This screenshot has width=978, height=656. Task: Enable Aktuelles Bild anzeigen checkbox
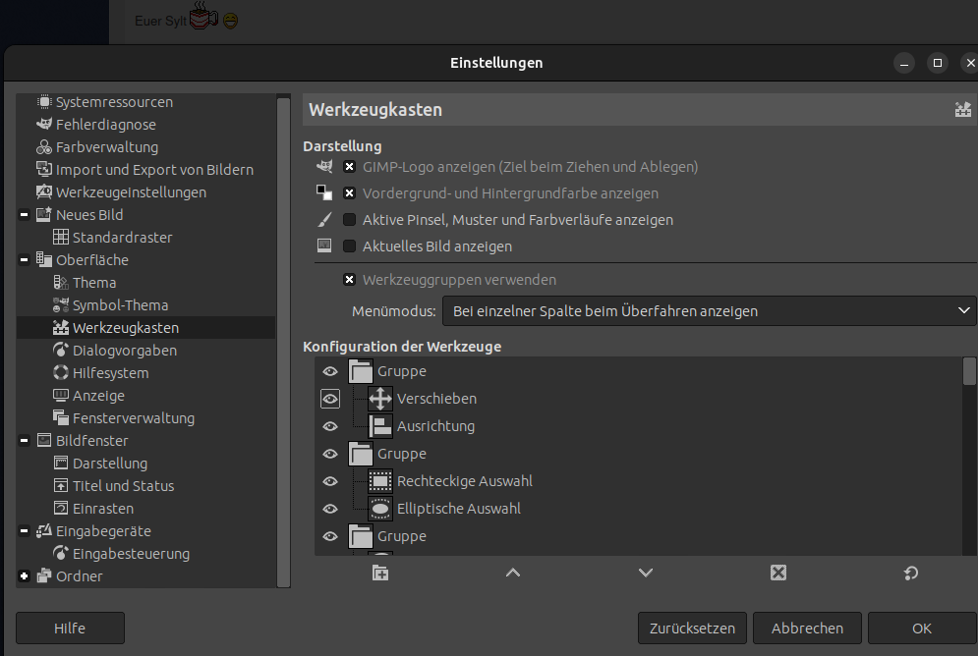point(349,246)
